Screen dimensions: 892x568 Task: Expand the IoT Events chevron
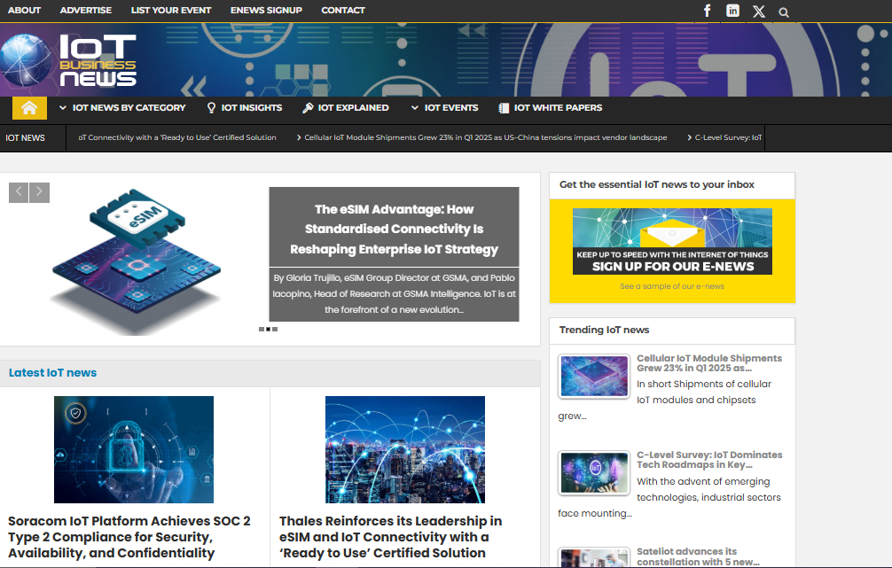[x=415, y=107]
